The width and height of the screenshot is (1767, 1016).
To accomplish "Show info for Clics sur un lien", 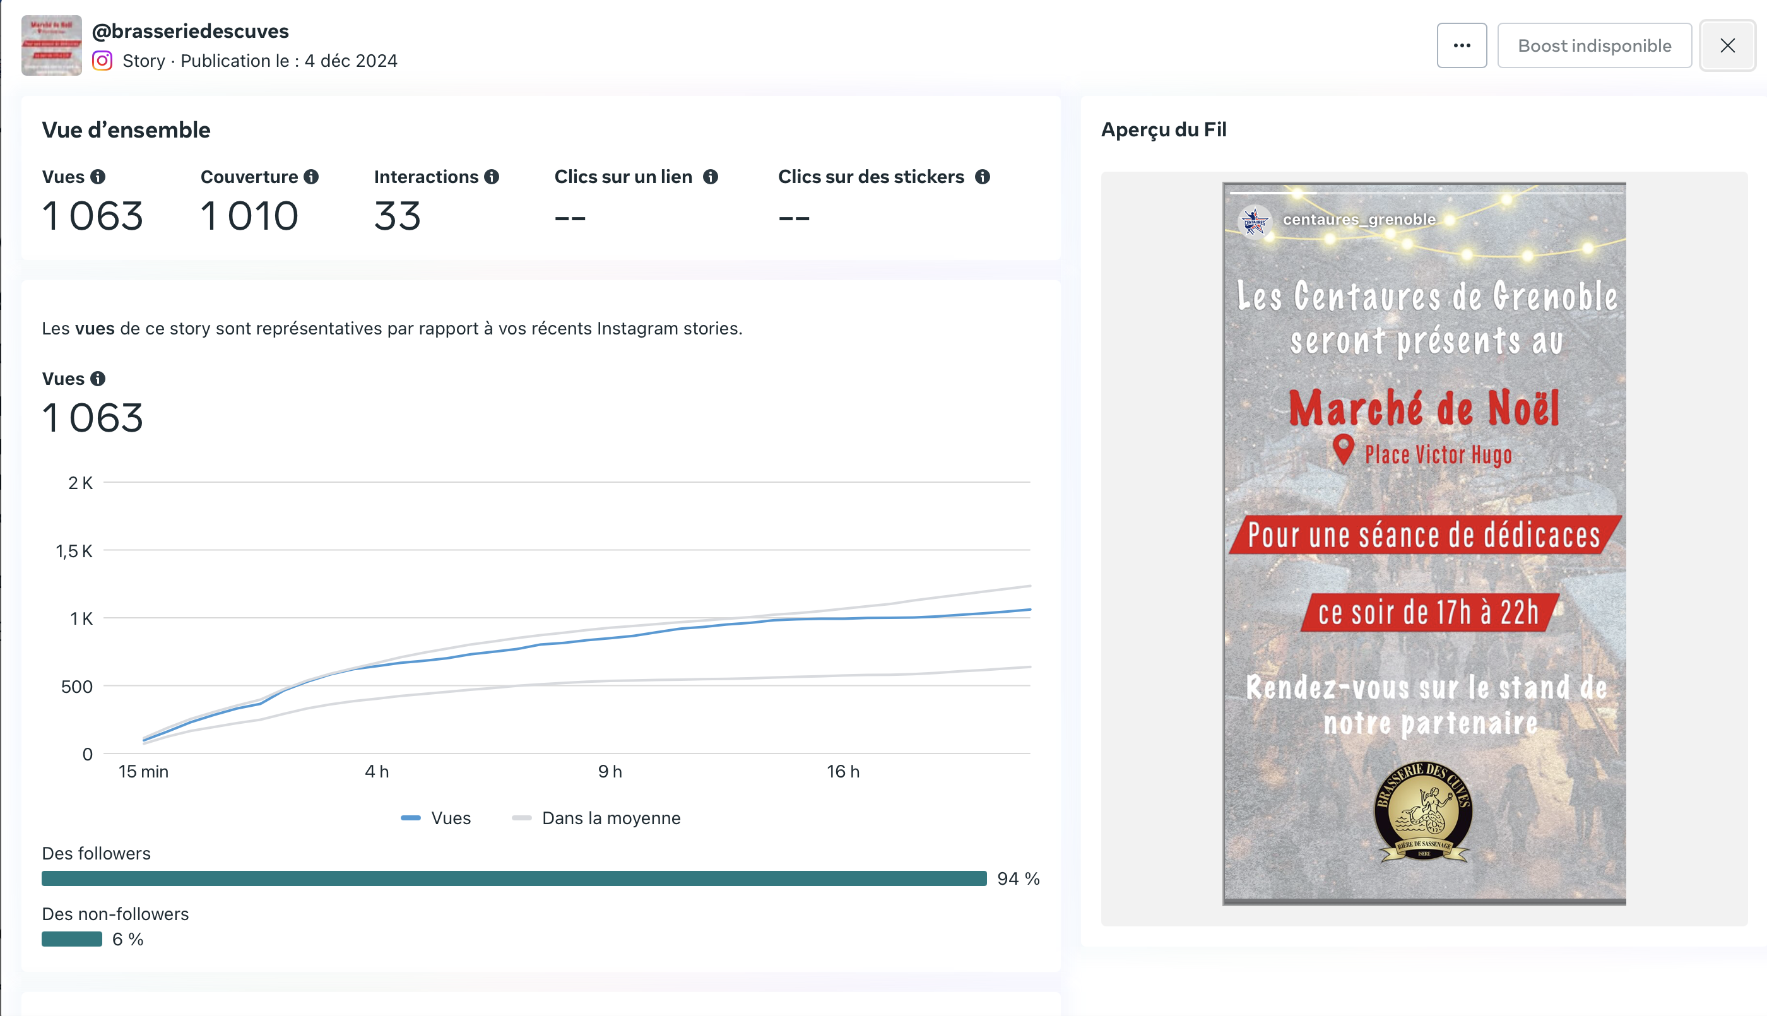I will point(710,177).
